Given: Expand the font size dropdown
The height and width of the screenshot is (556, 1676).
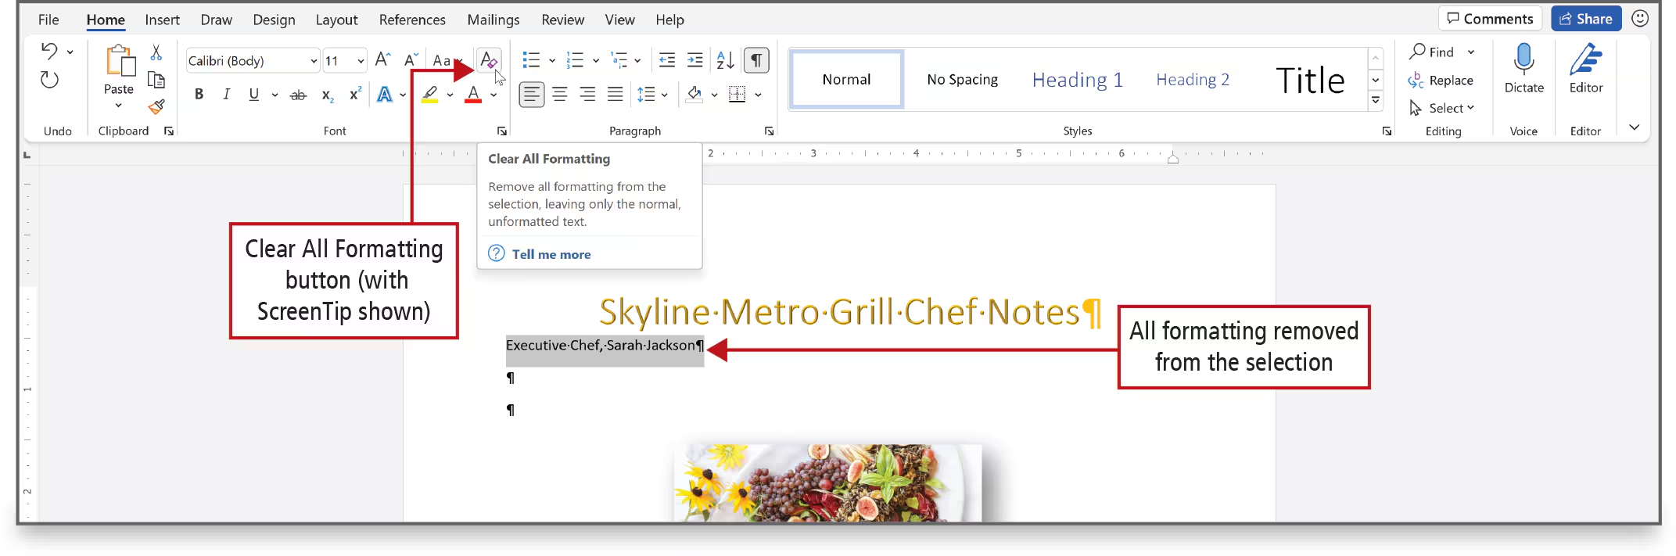Looking at the screenshot, I should click(x=361, y=61).
